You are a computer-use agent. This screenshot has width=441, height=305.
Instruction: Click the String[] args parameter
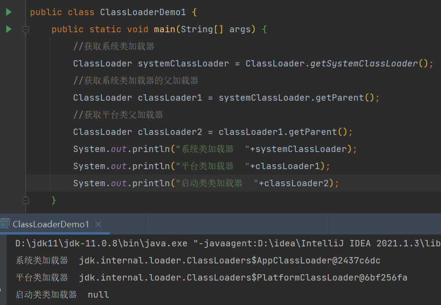(x=216, y=29)
